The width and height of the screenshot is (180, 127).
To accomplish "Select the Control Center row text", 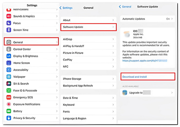I will coord(22,49).
